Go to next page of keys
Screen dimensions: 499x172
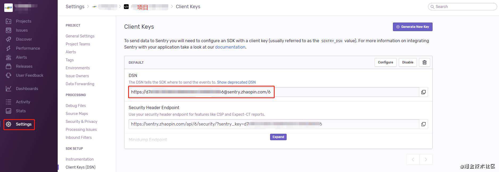[x=426, y=160]
